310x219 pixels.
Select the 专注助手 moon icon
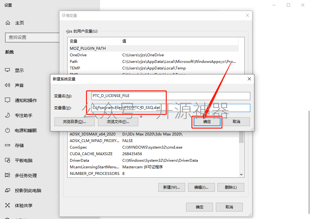click(x=8, y=115)
